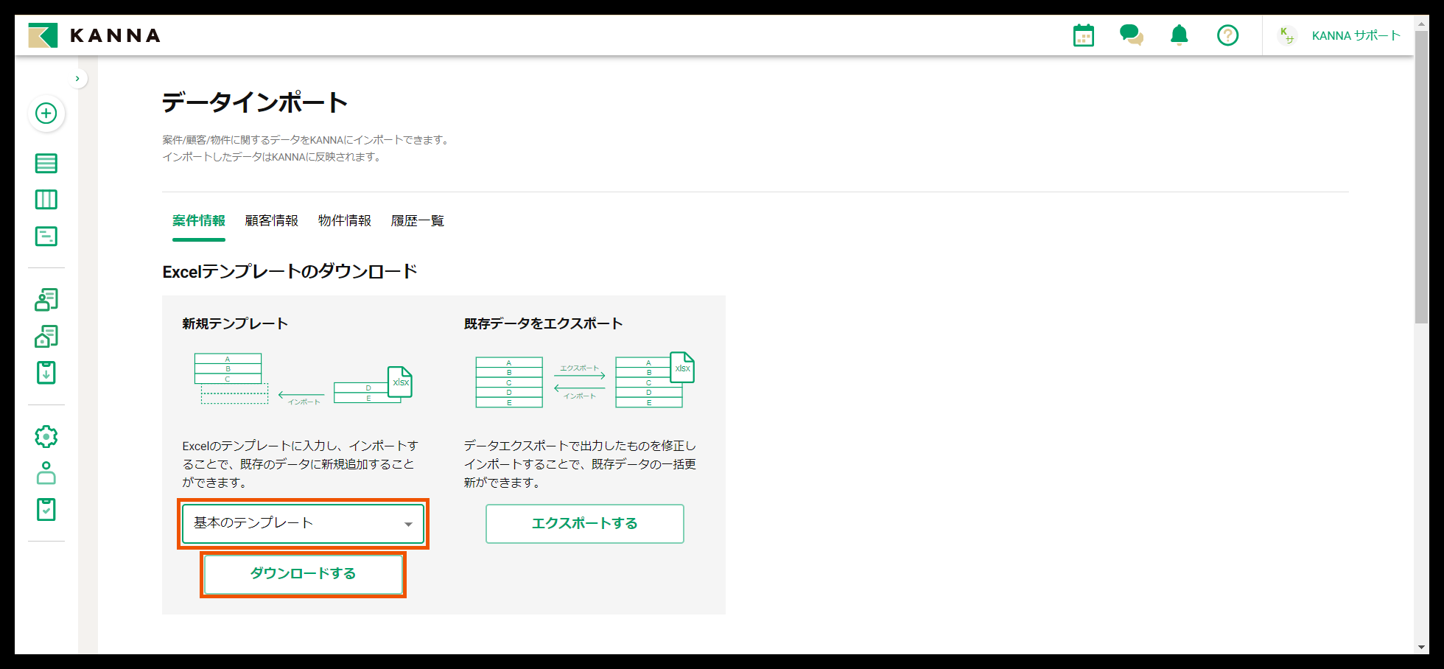Open the chat messages icon
This screenshot has width=1444, height=669.
click(x=1131, y=35)
